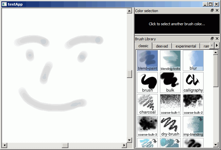Select the blend+paint brush
The height and width of the screenshot is (150, 221).
tap(147, 61)
